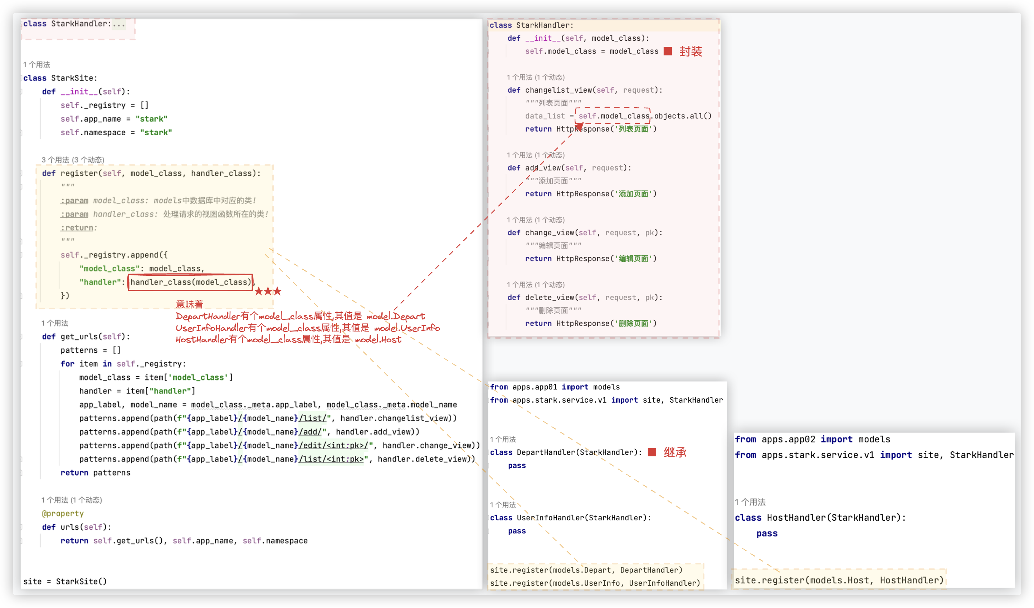Viewport: 1034px width, 608px height.
Task: Click the red 意味着 annotation text
Action: coord(189,304)
